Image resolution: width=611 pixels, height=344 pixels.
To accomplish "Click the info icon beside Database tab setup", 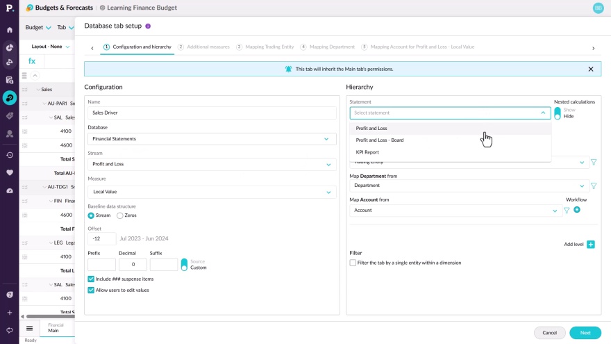I will 148,26.
